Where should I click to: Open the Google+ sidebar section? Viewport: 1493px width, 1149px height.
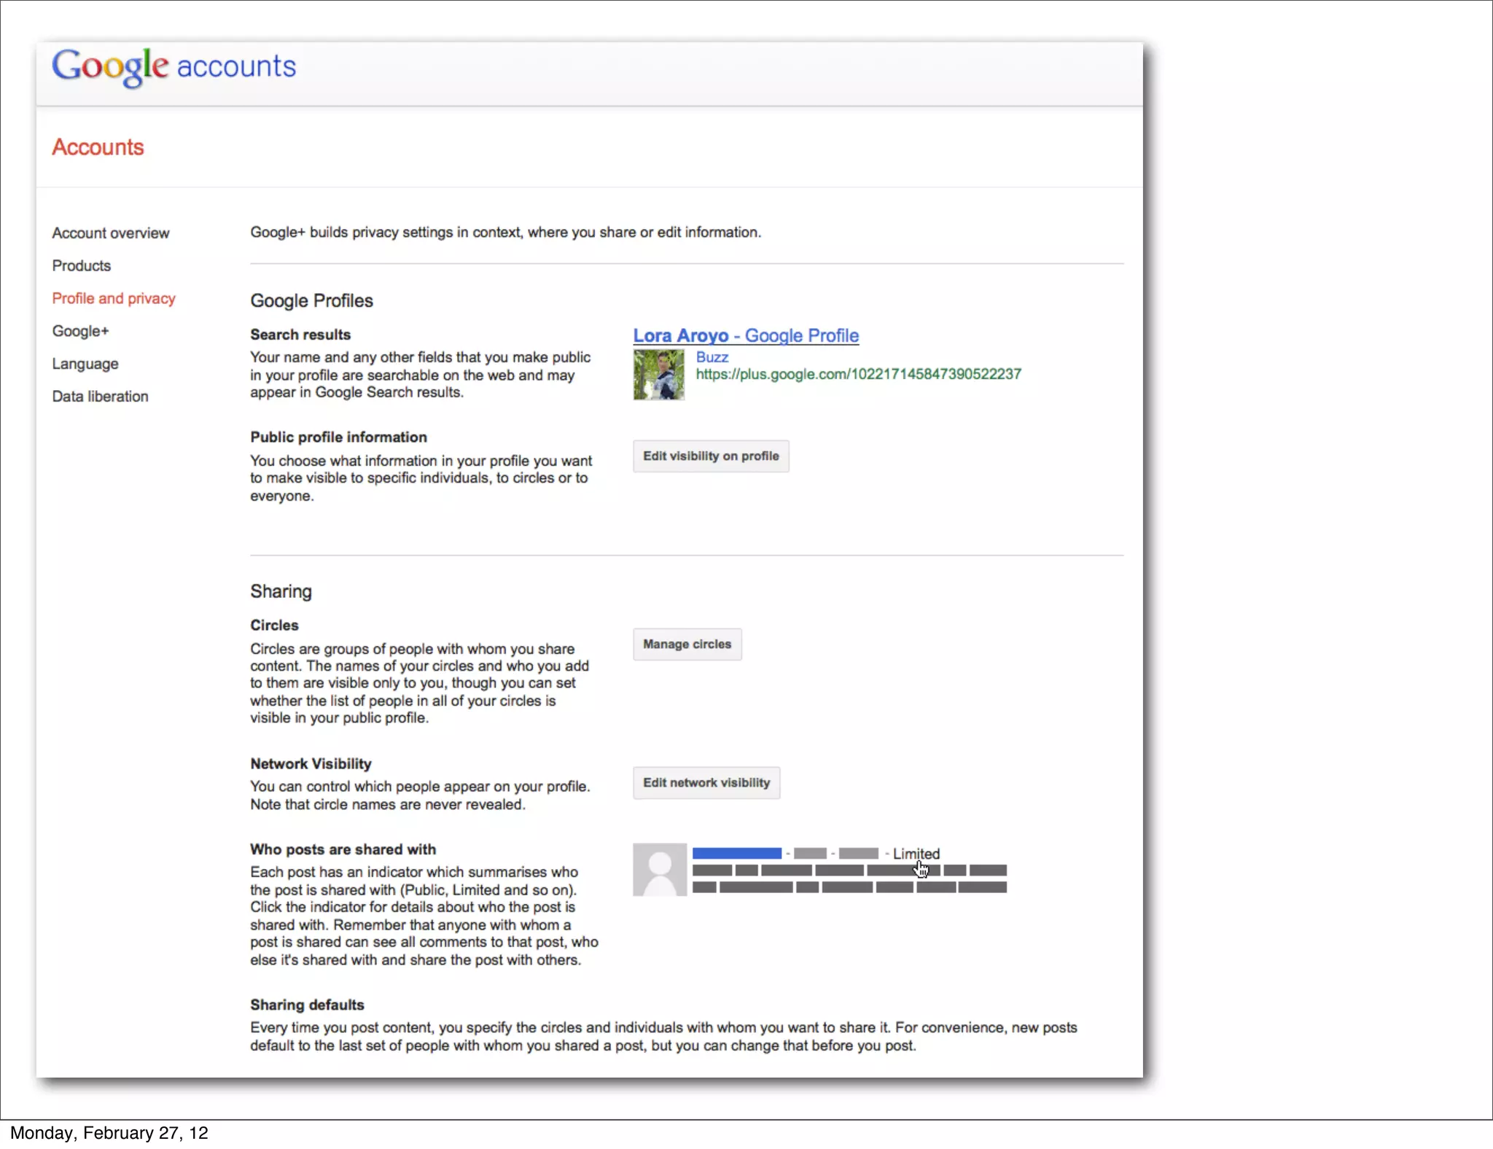[80, 332]
